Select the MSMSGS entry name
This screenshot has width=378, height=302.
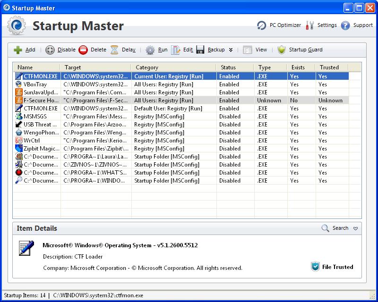point(35,117)
